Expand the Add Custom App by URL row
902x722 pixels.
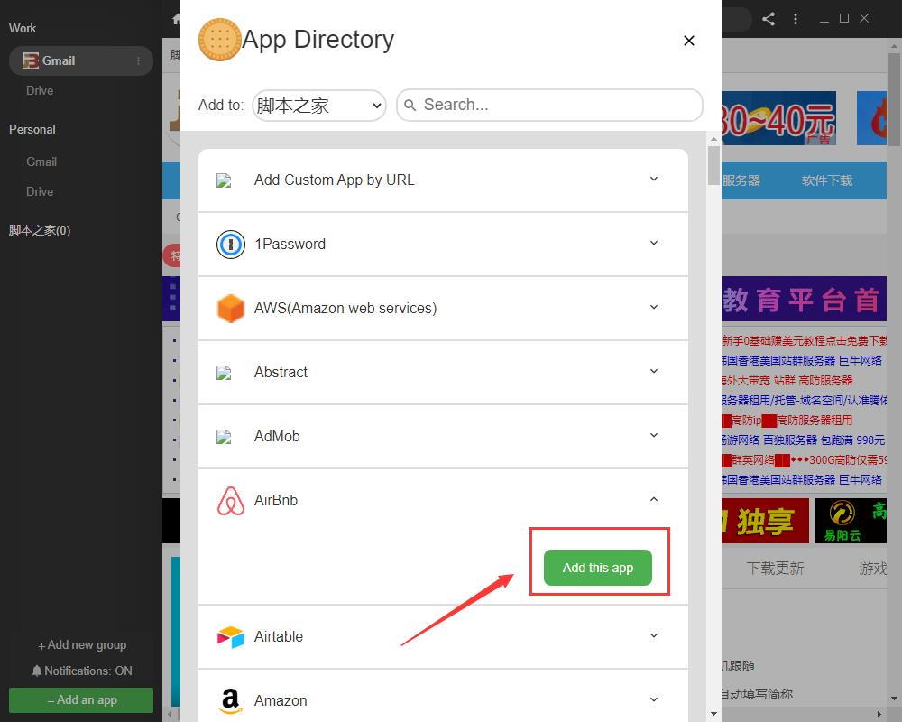click(654, 180)
